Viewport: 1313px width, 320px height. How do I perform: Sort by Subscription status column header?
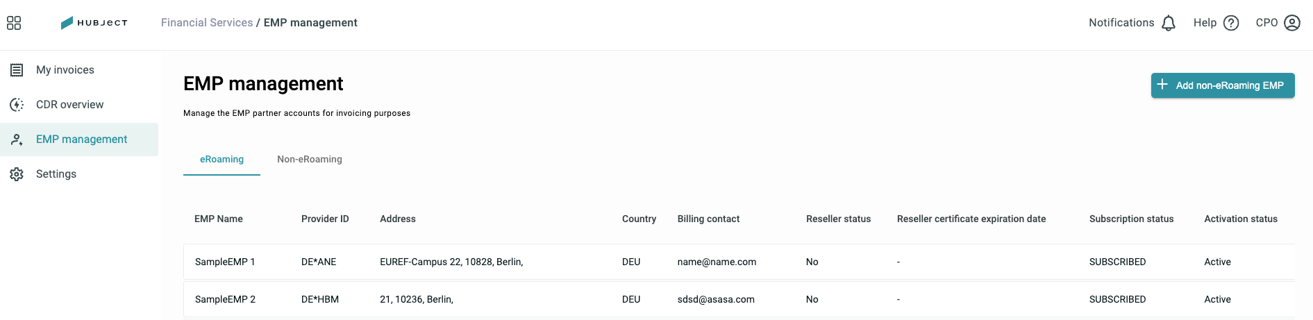(x=1131, y=219)
